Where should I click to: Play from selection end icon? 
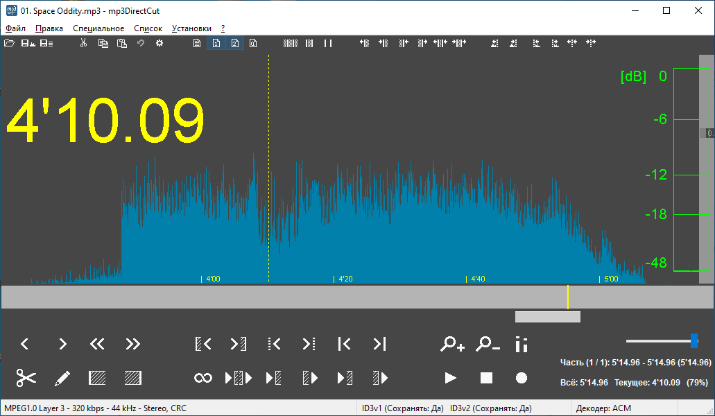point(380,378)
